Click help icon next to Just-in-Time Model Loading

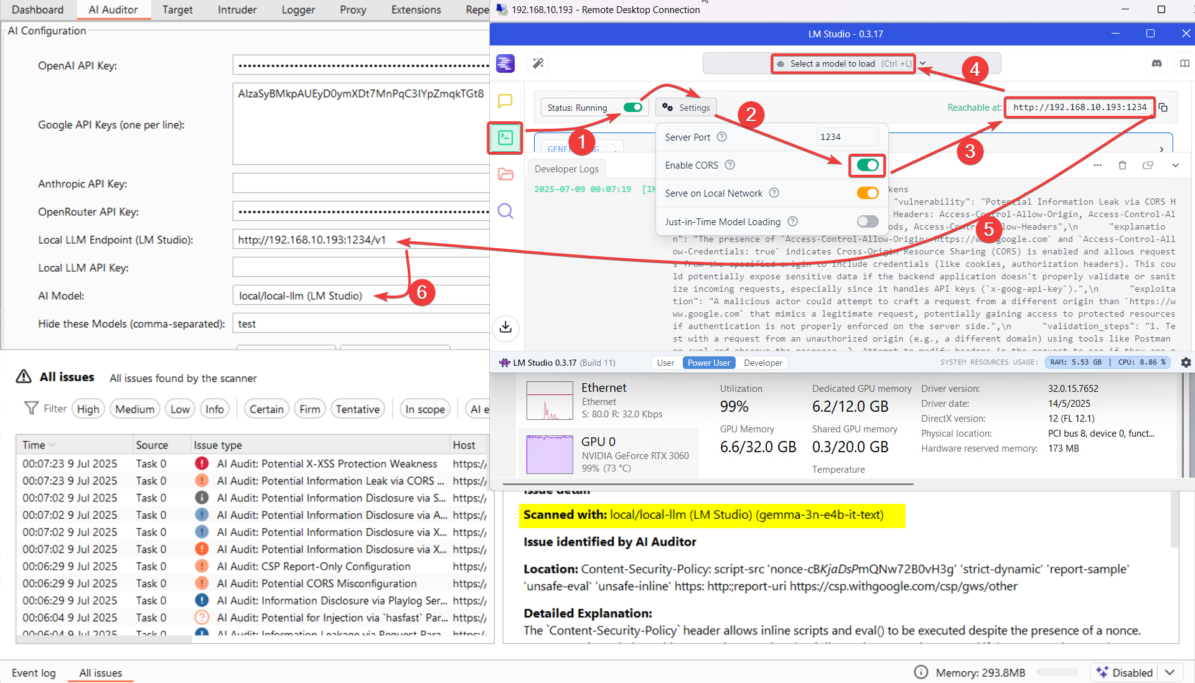[792, 221]
